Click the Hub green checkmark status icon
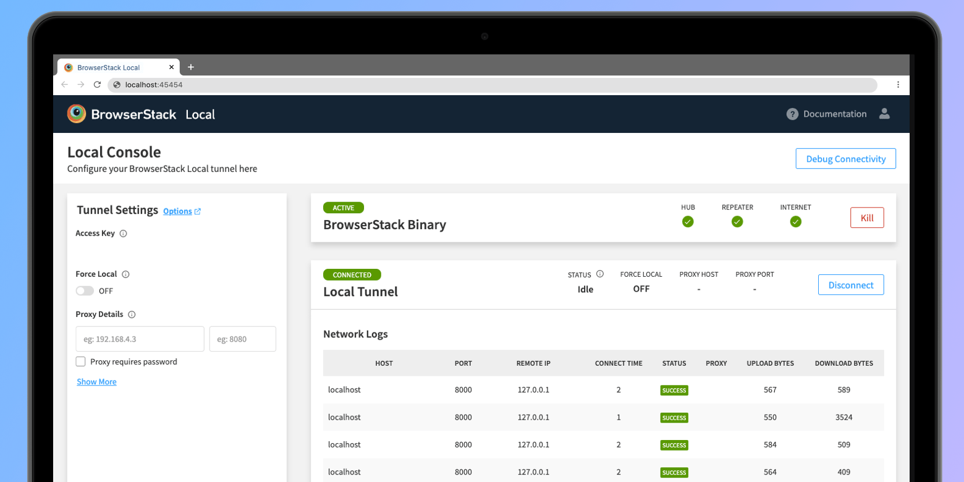 688,222
